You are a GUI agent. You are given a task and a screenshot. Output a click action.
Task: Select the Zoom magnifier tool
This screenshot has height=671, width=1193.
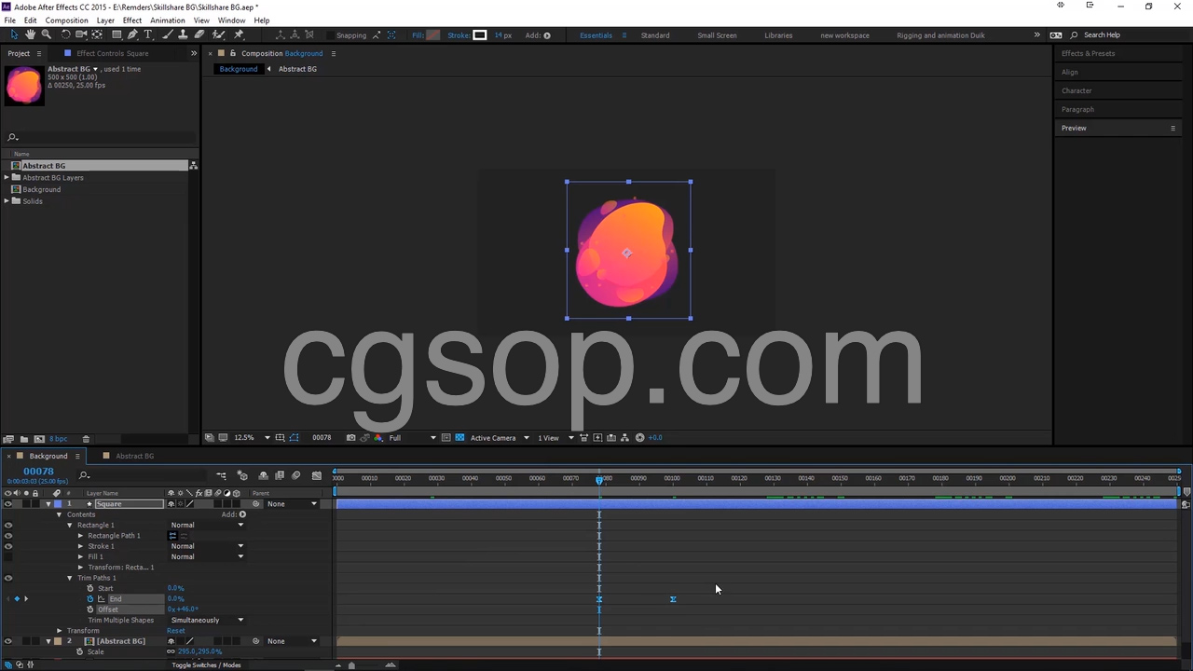click(46, 34)
